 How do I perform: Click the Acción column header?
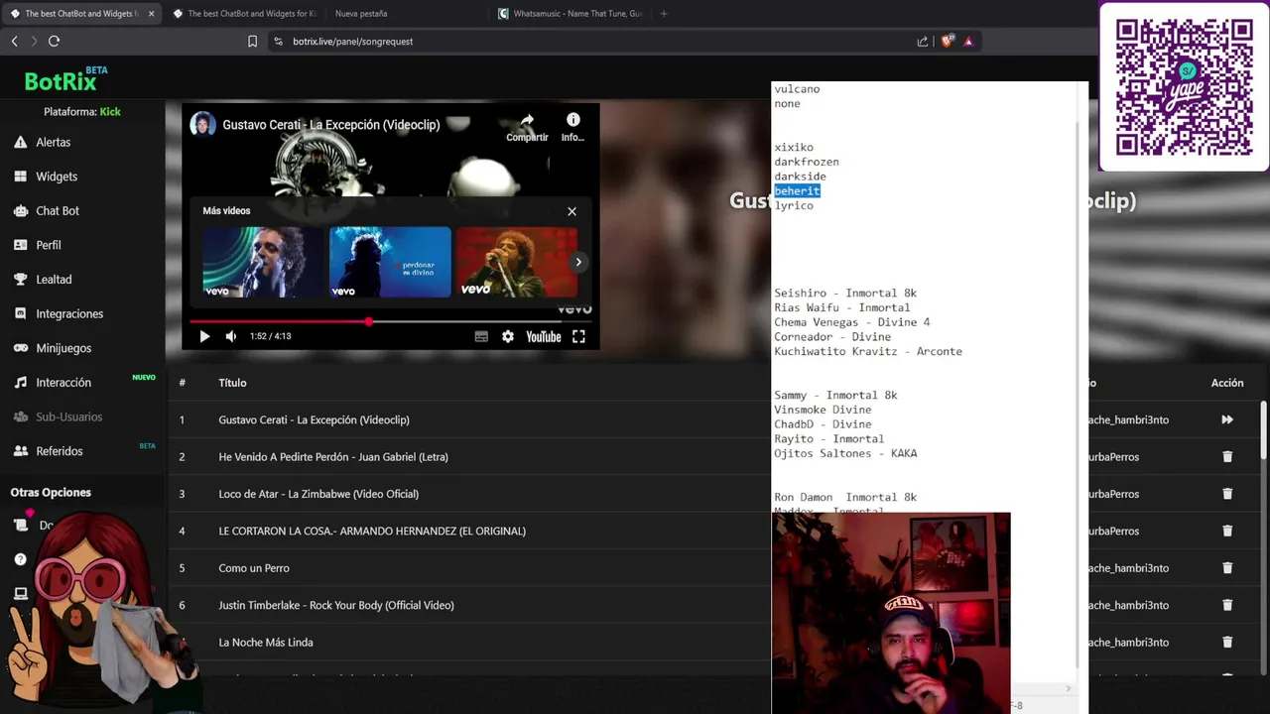[1227, 383]
